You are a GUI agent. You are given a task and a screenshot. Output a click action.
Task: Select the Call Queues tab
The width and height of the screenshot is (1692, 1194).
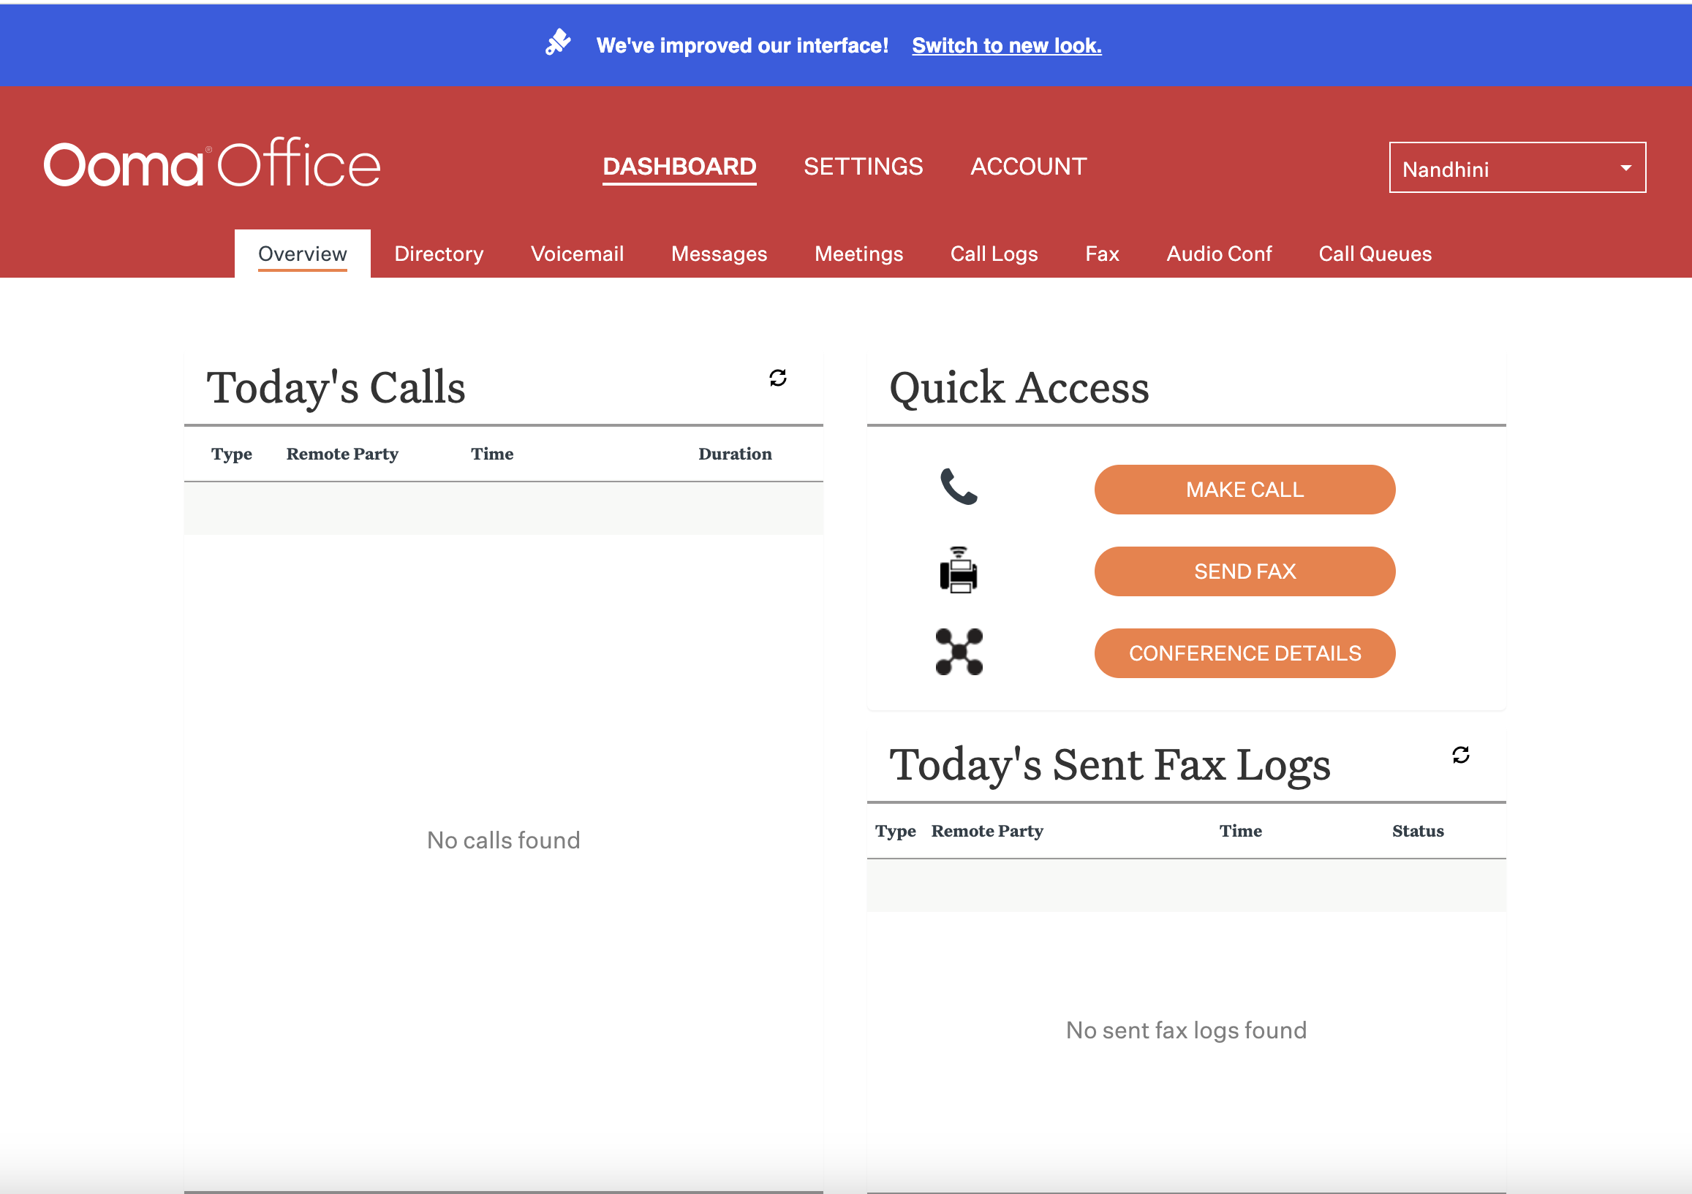tap(1375, 254)
